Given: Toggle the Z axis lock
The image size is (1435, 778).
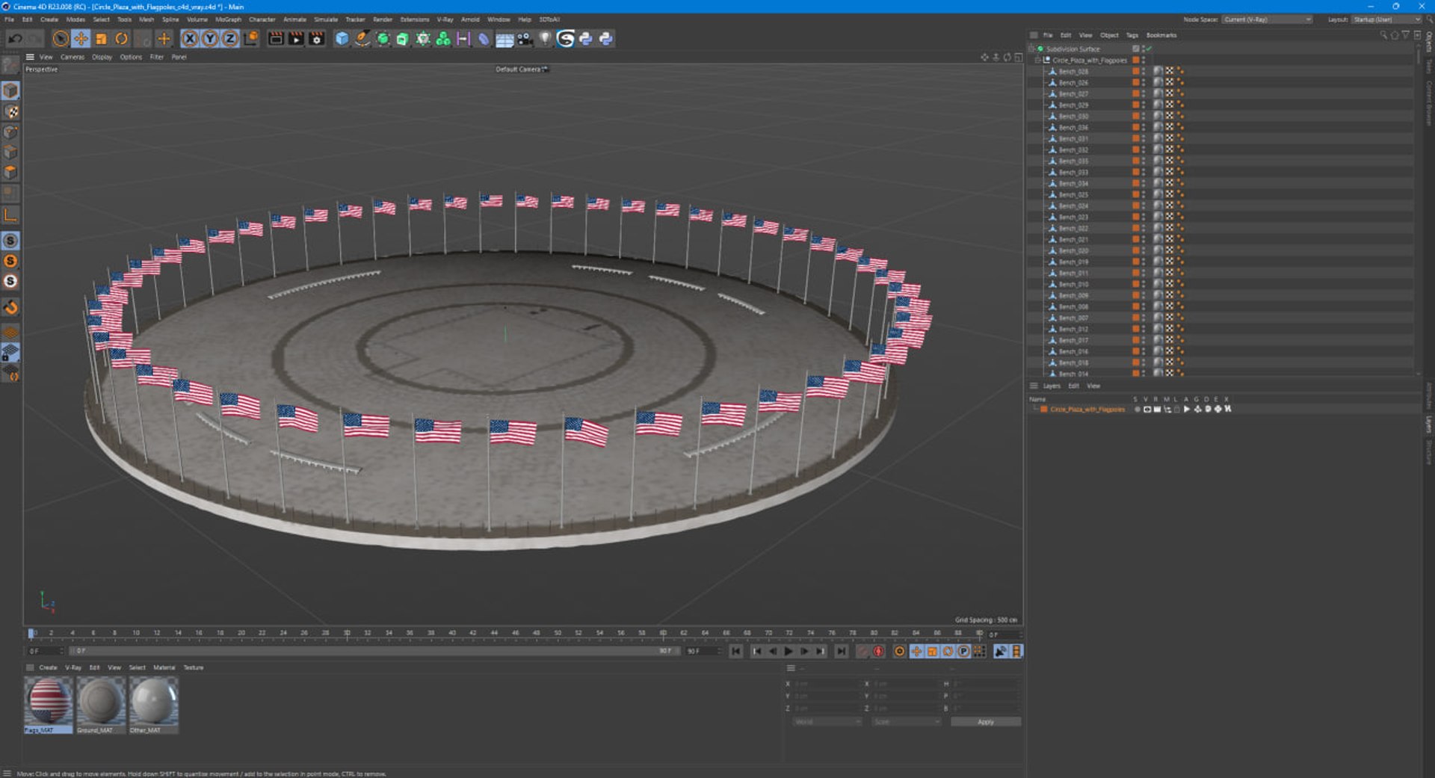Looking at the screenshot, I should tap(230, 39).
